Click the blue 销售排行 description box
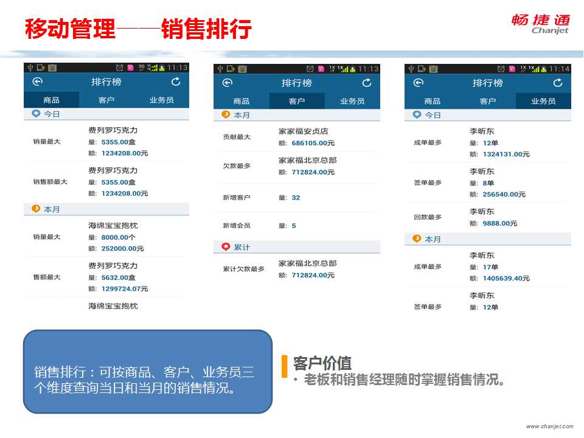This screenshot has width=584, height=438. 147,372
